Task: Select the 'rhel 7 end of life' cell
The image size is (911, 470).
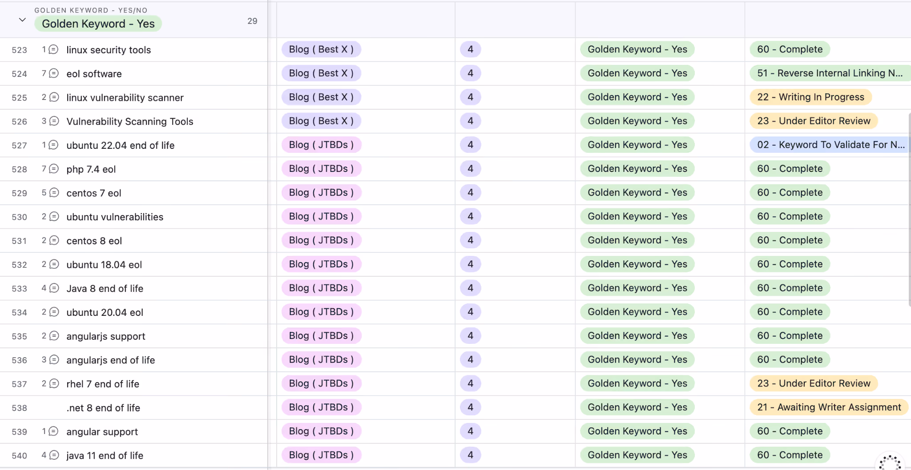Action: (x=103, y=384)
